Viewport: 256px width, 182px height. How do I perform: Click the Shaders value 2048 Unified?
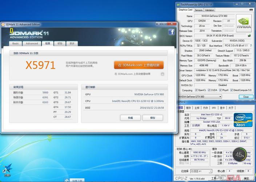[205, 51]
